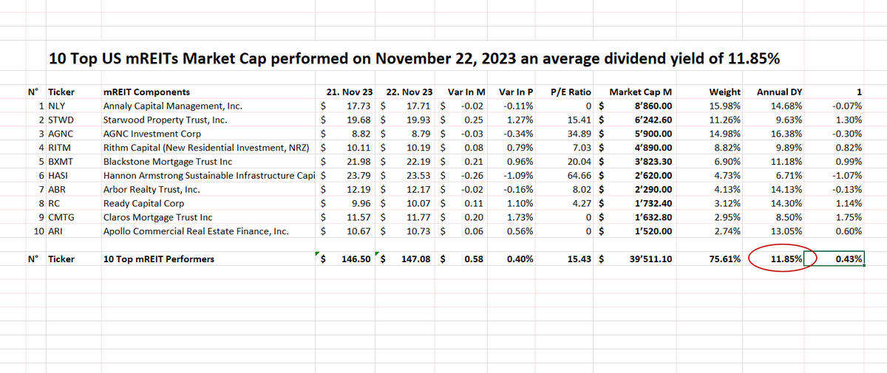Image resolution: width=887 pixels, height=373 pixels.
Task: Click the AGNC Investment Corp cell
Action: point(152,134)
